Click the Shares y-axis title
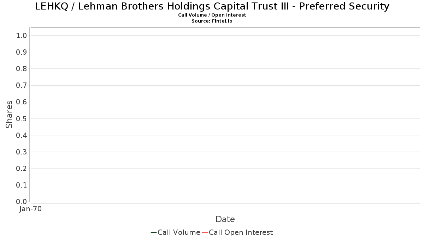The image size is (424, 238). coord(10,115)
